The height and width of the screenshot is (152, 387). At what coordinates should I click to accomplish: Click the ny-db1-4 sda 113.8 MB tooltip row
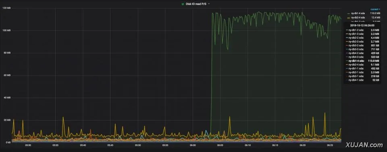(362, 60)
